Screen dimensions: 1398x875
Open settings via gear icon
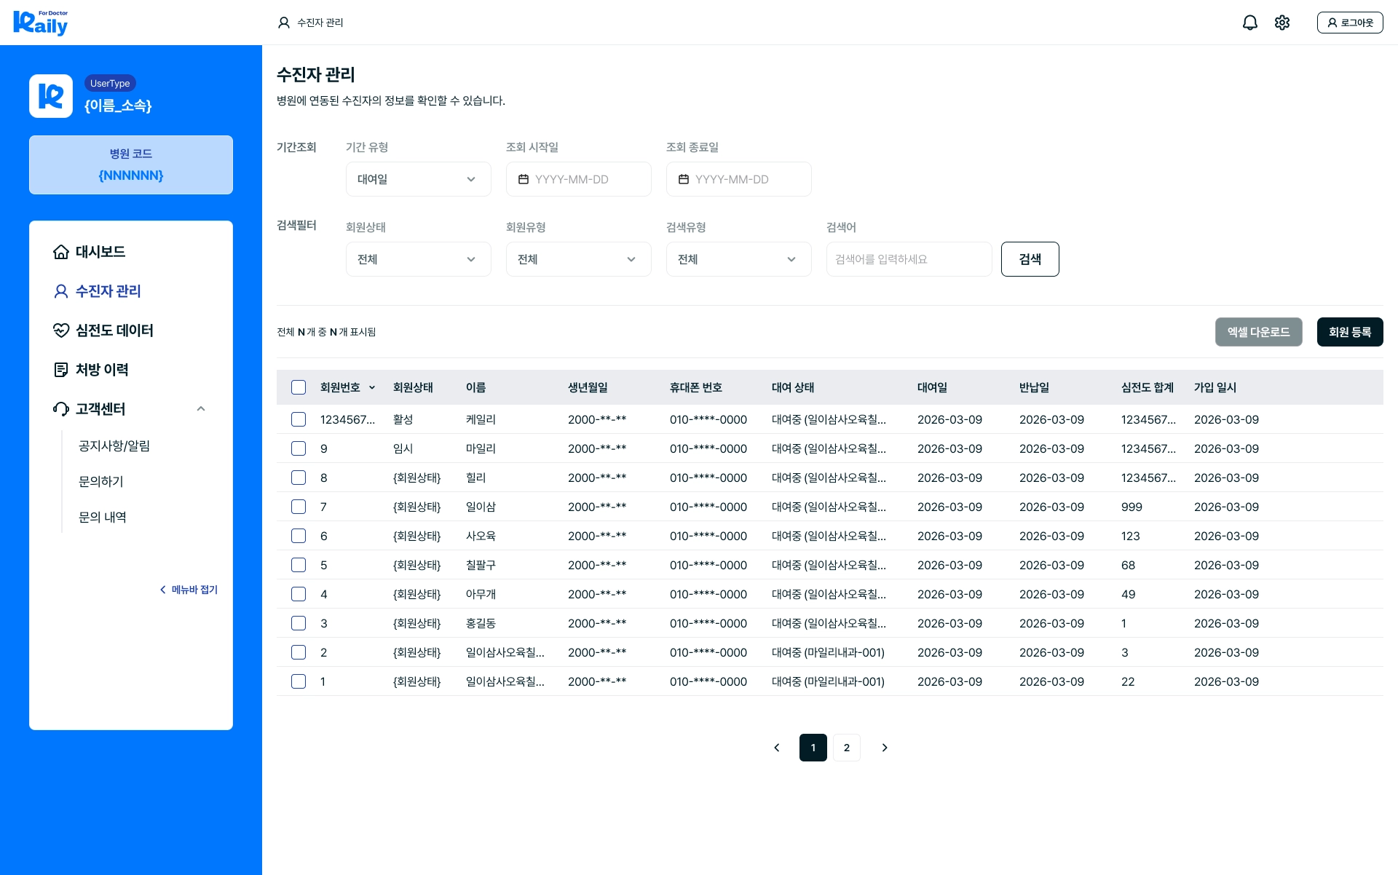1282,23
